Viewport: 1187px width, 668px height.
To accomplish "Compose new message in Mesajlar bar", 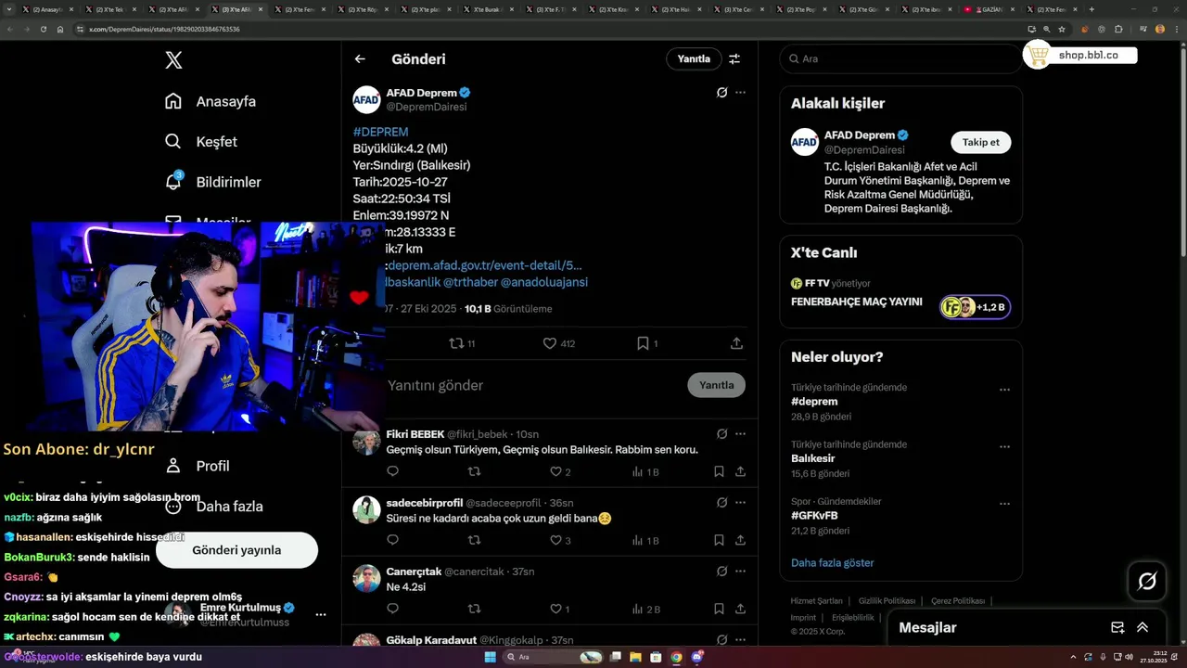I will (1117, 627).
